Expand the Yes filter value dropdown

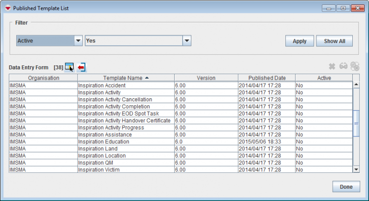coord(186,41)
